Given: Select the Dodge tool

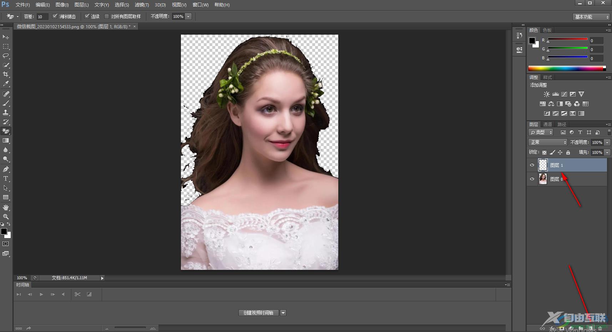Looking at the screenshot, I should (6, 159).
